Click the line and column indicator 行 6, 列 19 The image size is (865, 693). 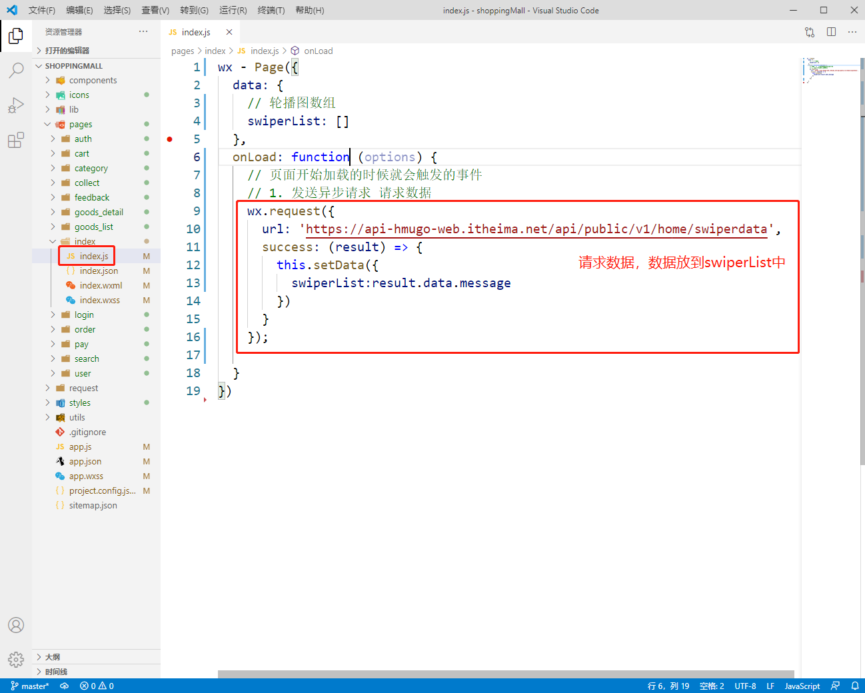click(668, 686)
